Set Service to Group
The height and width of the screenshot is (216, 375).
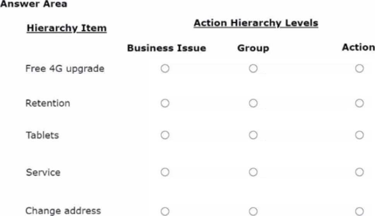253,172
